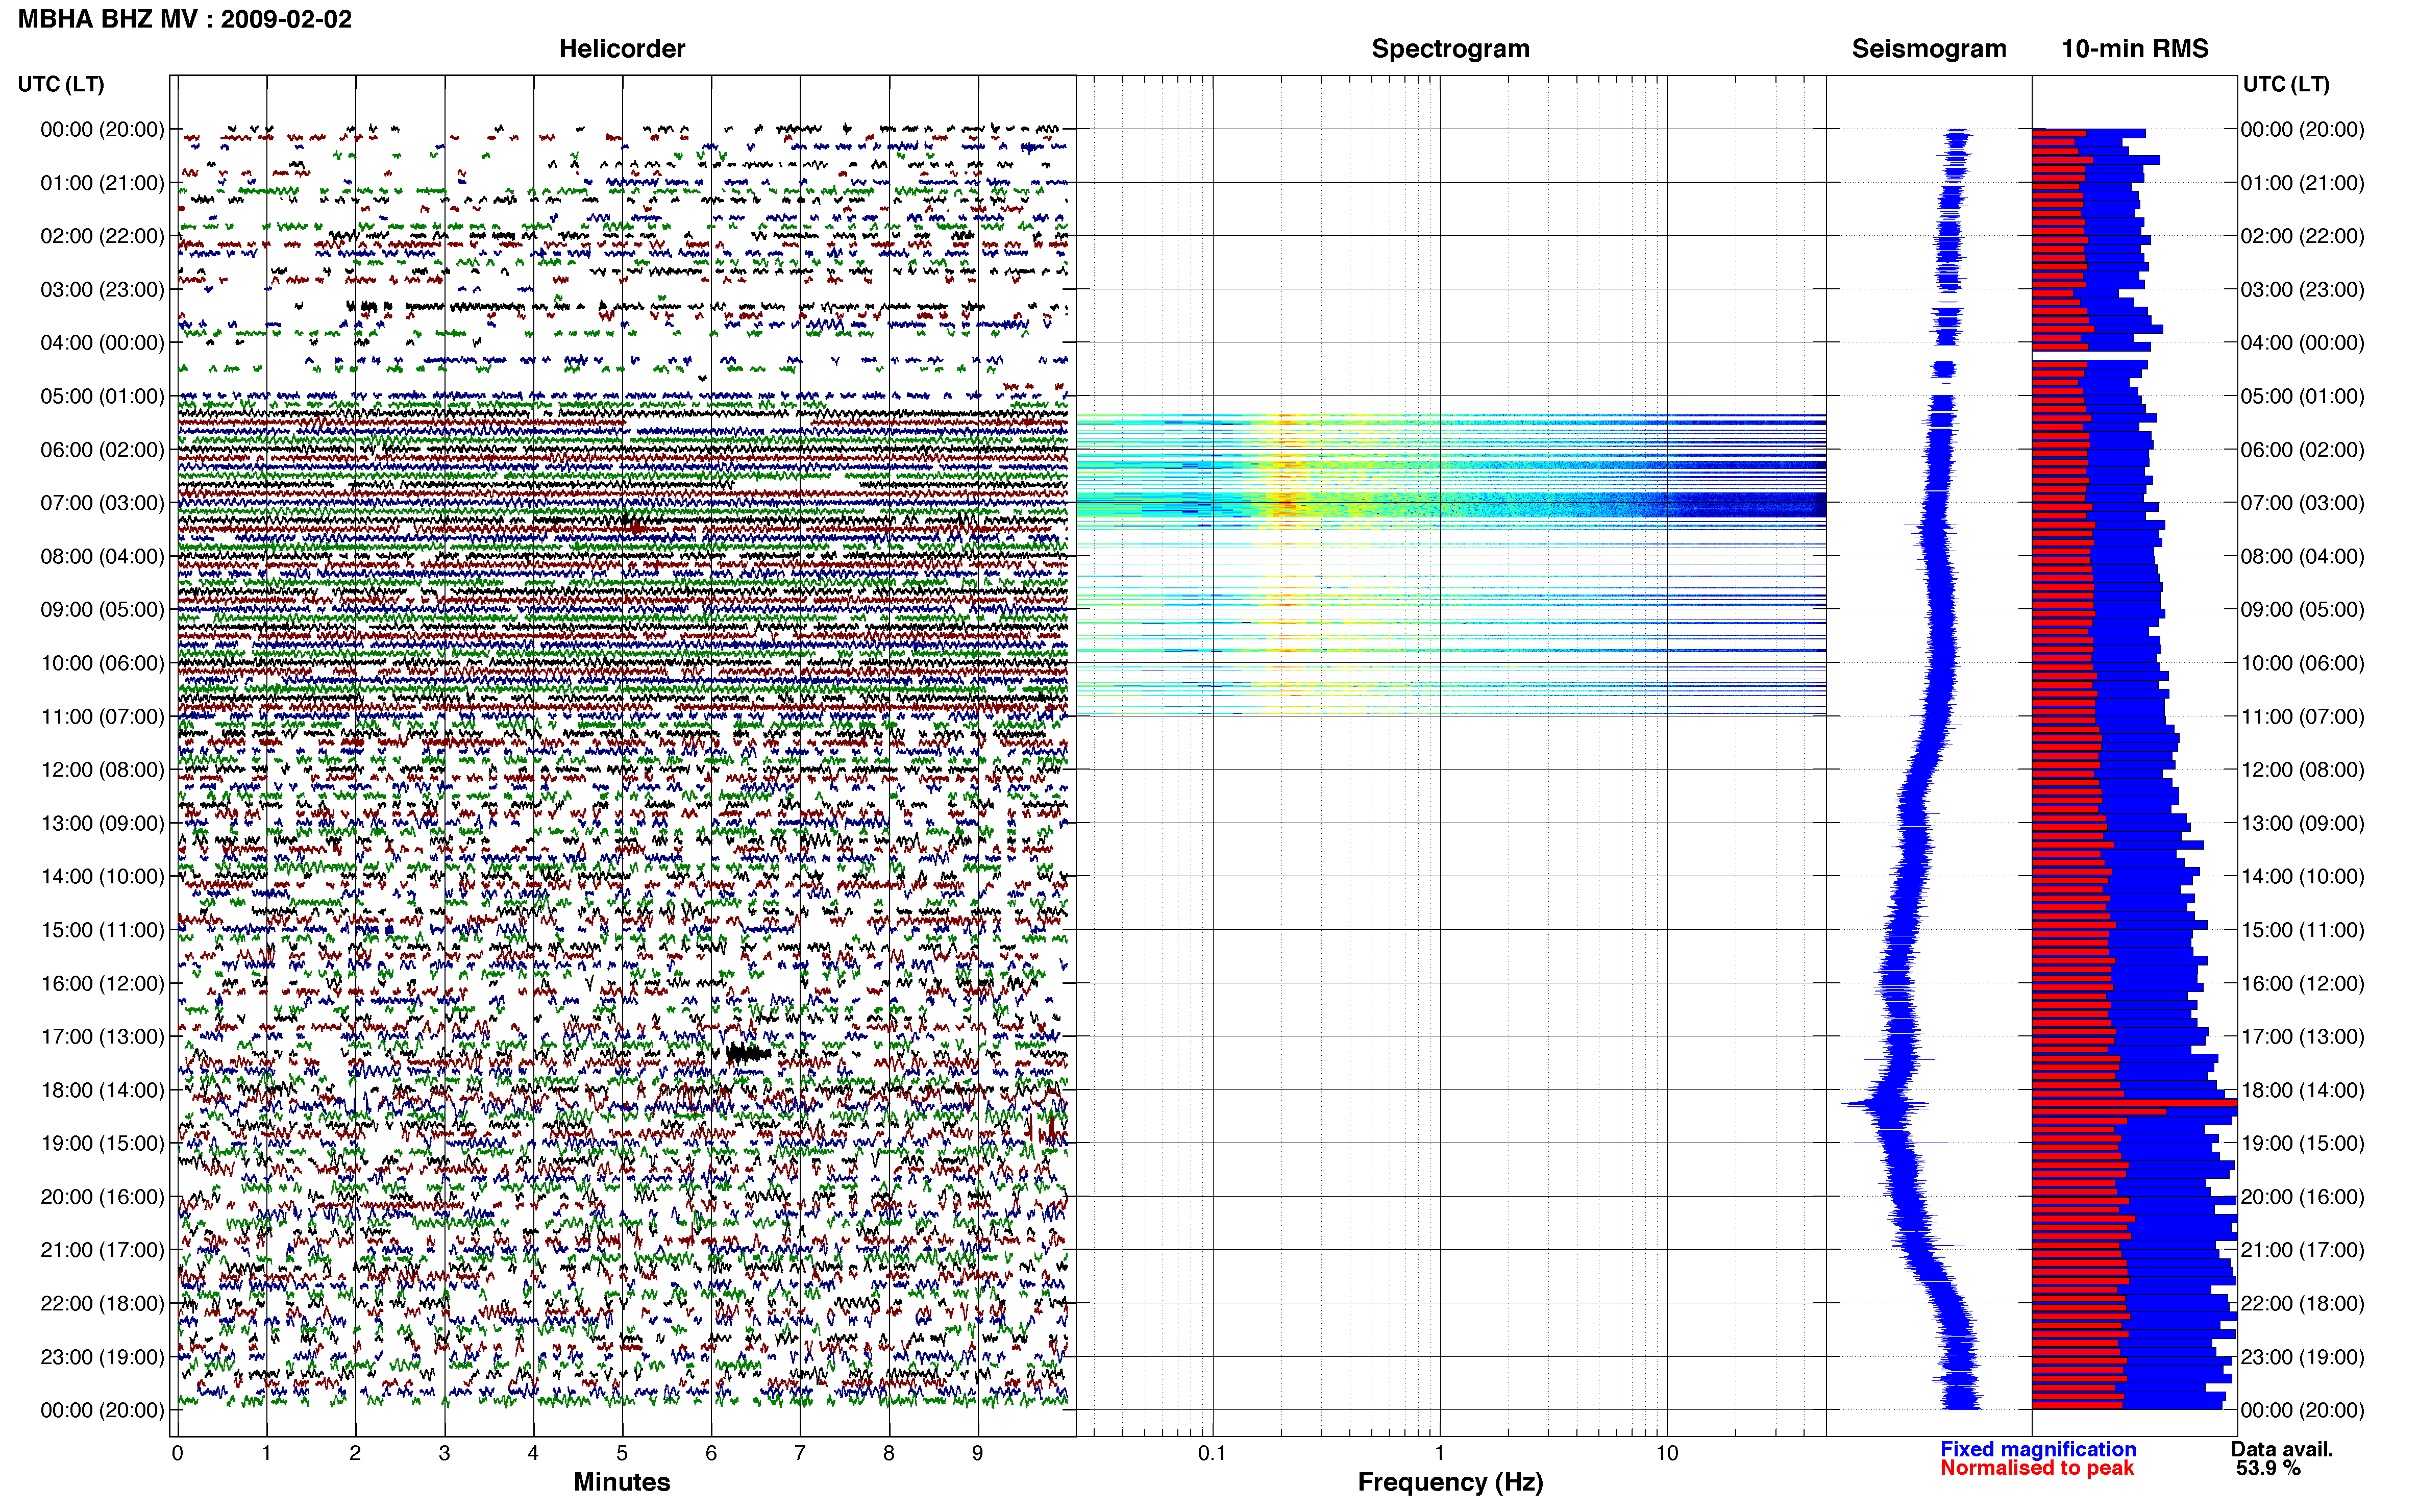Click the 5 tick label on Minutes axis
Viewport: 2419px width, 1512px height.
click(622, 1453)
